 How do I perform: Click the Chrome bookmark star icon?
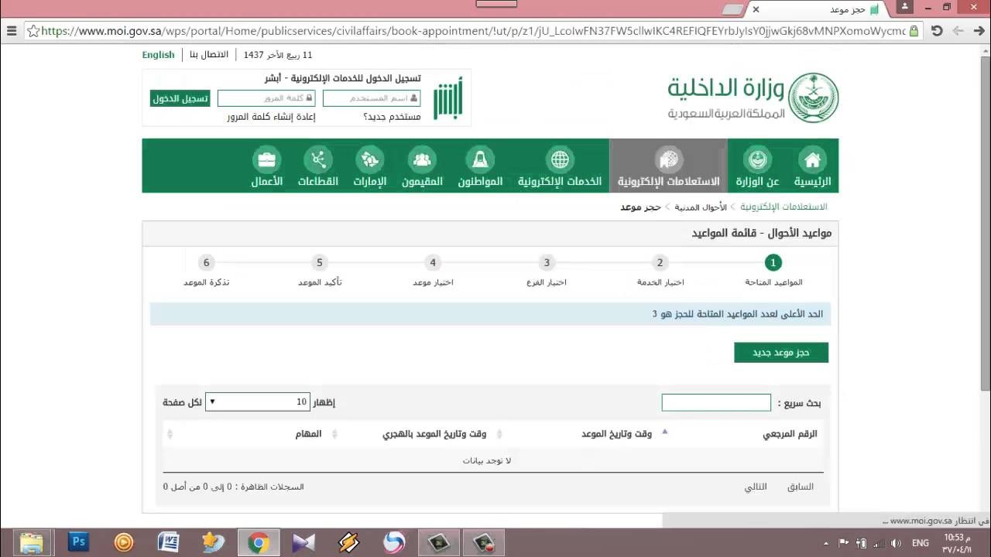pos(33,31)
